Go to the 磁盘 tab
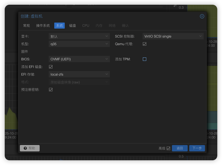 click(x=73, y=25)
